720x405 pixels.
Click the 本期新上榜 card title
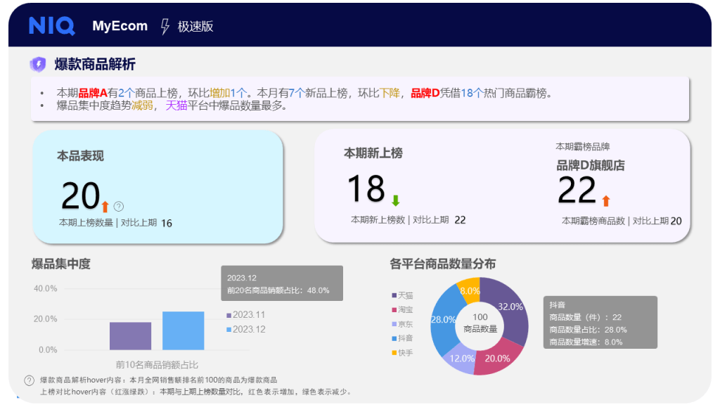coord(373,153)
